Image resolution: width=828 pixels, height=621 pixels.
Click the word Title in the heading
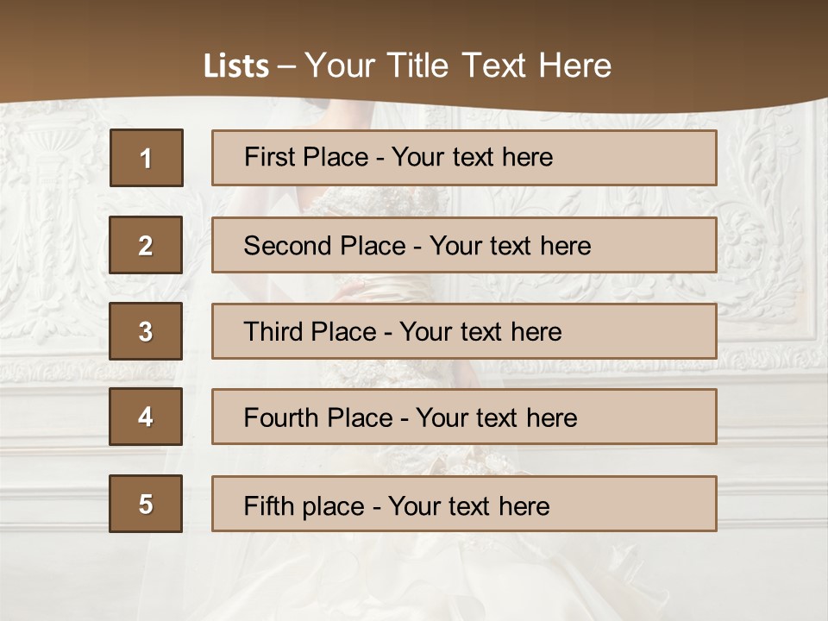tap(417, 66)
